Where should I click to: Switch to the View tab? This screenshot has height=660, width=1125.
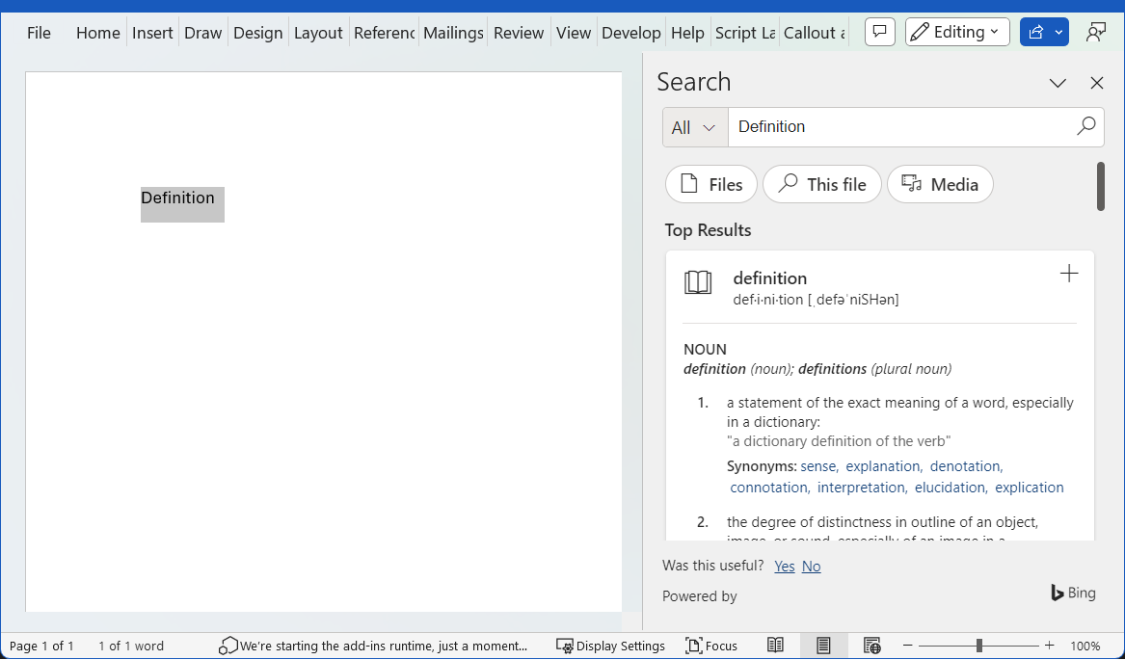(x=574, y=33)
